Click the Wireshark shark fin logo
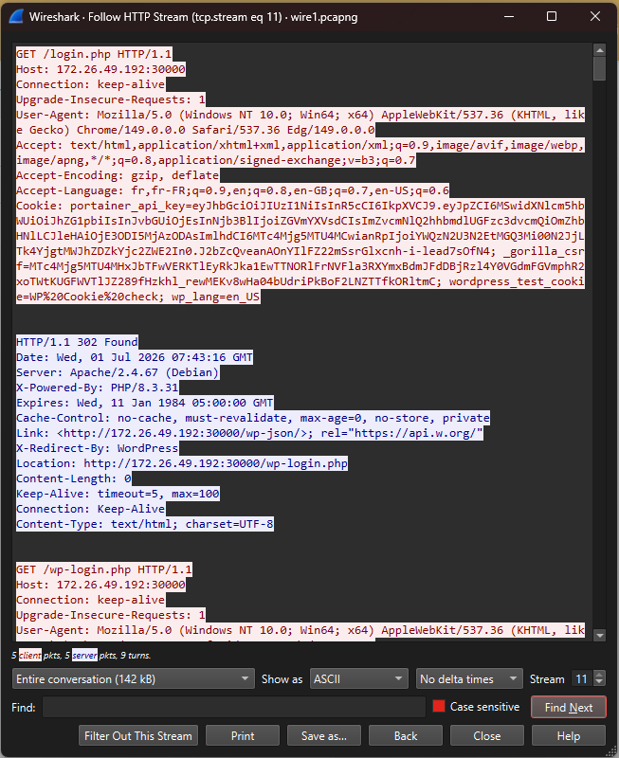Viewport: 619px width, 758px height. click(x=16, y=16)
